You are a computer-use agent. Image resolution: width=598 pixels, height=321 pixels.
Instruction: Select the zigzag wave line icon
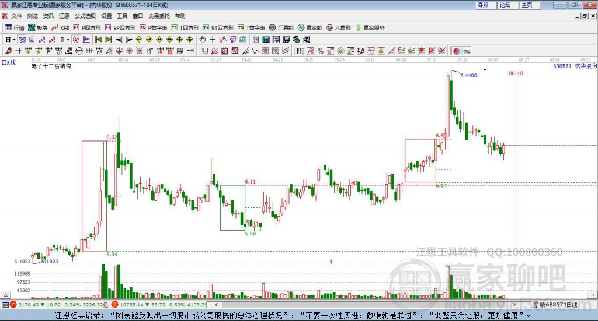[x=255, y=51]
